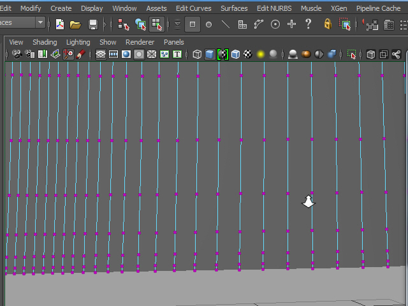Viewport: 408px width, 306px height.
Task: Open the Edit NURBS menu
Action: pos(273,8)
